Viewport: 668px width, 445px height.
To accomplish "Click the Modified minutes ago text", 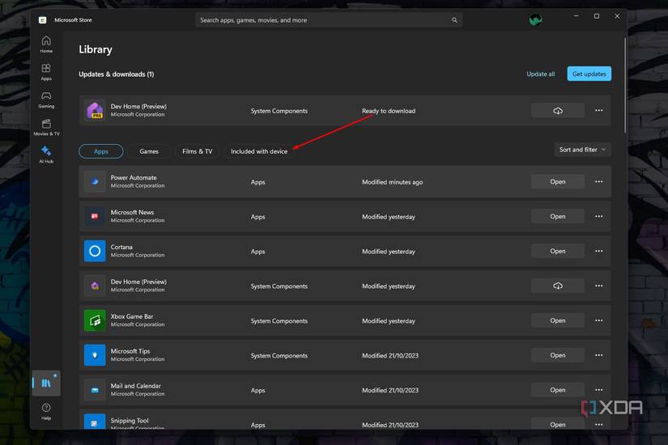I will tap(393, 182).
